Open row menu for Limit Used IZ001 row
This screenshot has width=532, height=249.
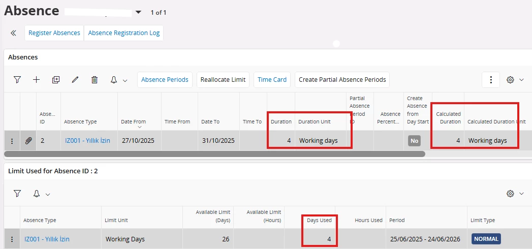click(x=12, y=239)
